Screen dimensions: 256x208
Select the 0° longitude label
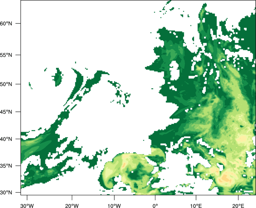pos(155,206)
